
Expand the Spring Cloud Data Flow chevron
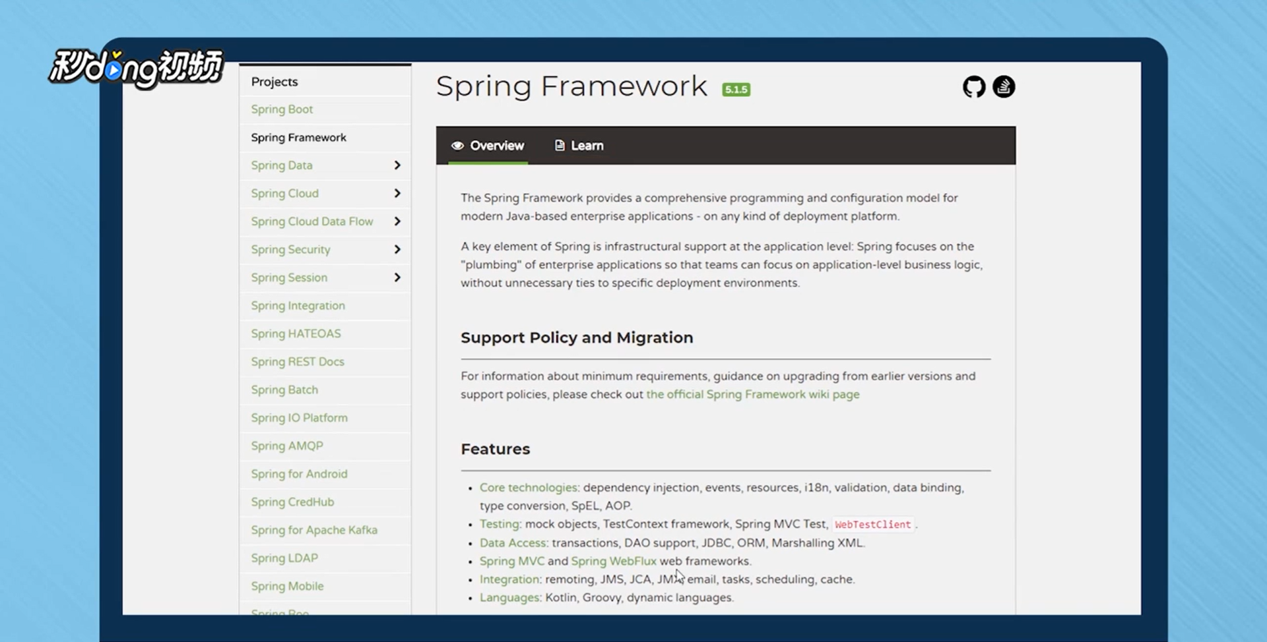(397, 221)
